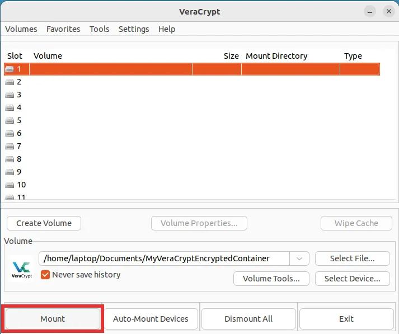Exit VeraCrypt with the Exit button
399x334 pixels.
[346, 319]
